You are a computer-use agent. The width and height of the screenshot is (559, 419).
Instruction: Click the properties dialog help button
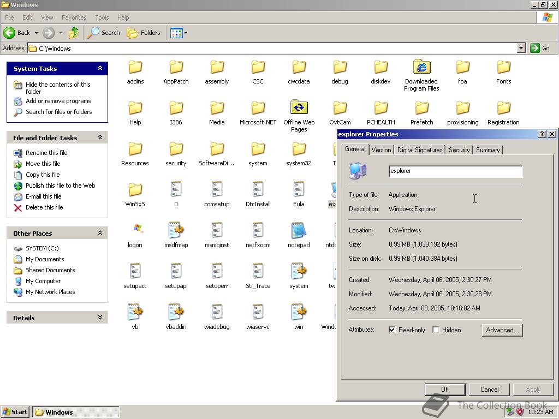point(542,134)
